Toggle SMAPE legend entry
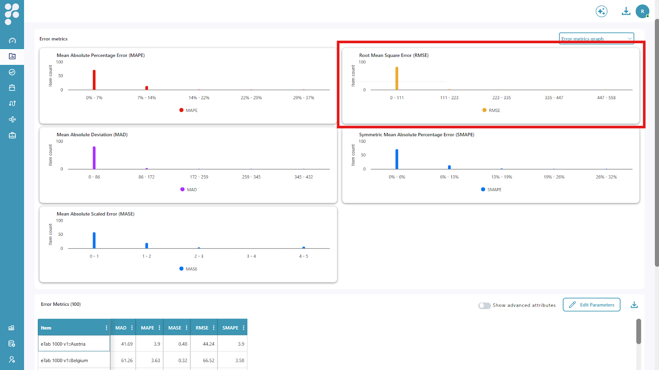 (x=491, y=190)
